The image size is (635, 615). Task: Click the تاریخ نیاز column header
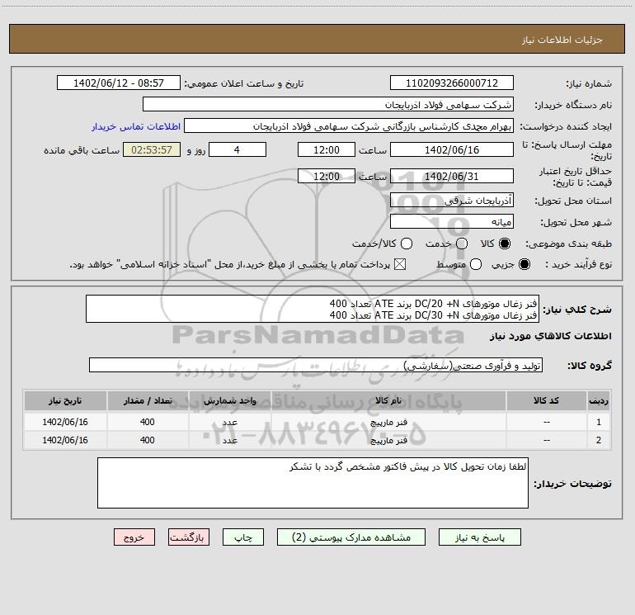[65, 400]
